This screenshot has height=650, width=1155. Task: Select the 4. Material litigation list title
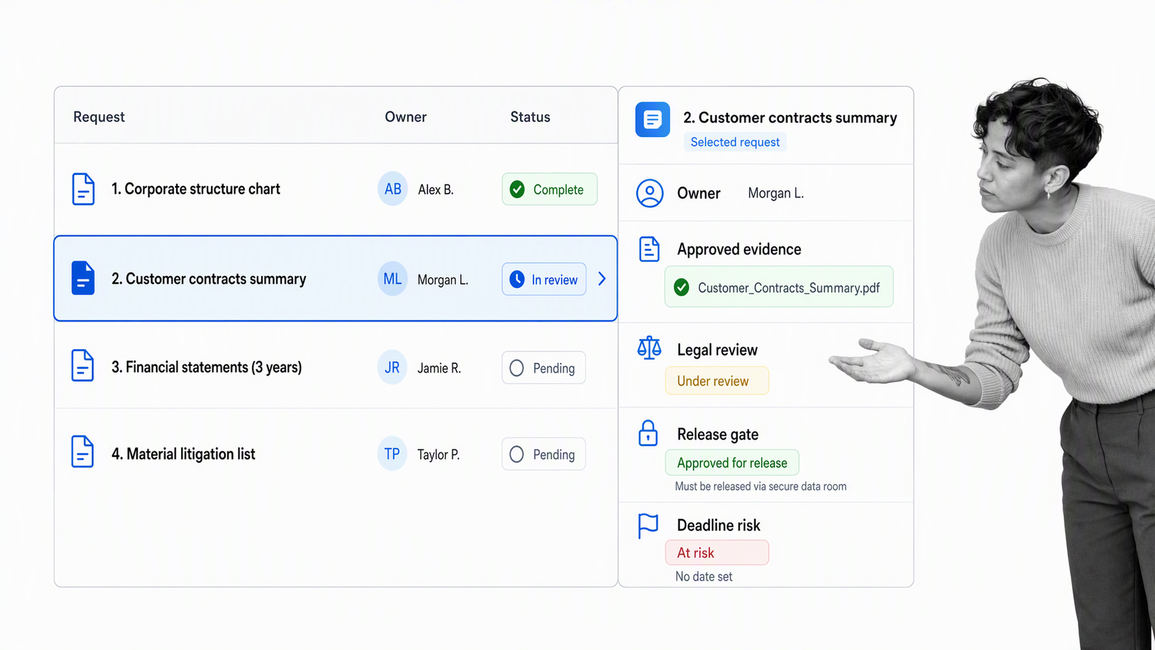pos(183,454)
